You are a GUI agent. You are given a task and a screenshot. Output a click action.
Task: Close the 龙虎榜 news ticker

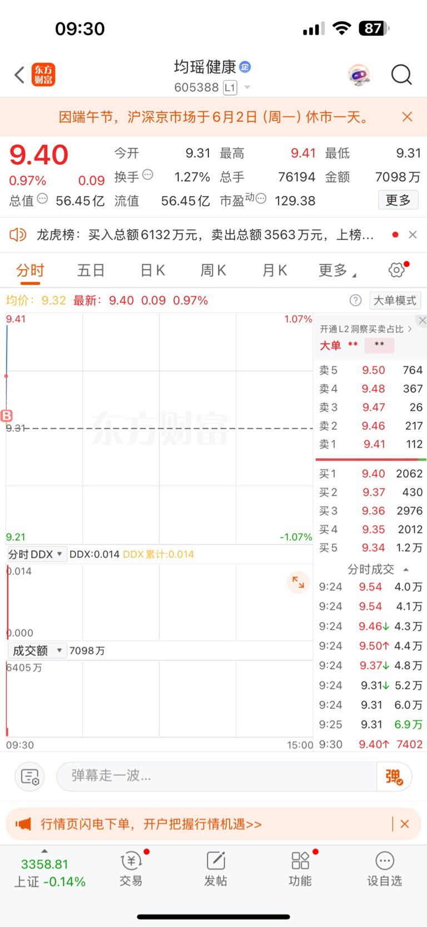coord(413,235)
